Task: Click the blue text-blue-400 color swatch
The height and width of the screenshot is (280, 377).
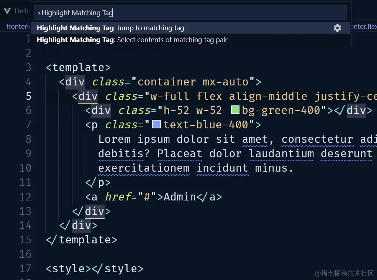Action: point(157,125)
